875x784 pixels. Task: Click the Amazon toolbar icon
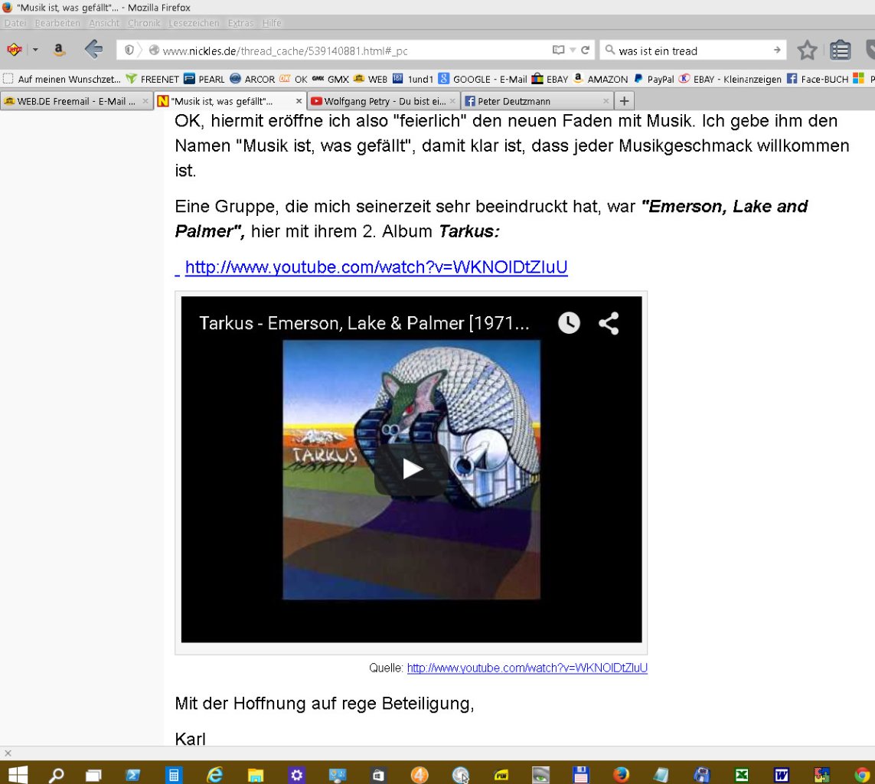point(59,50)
